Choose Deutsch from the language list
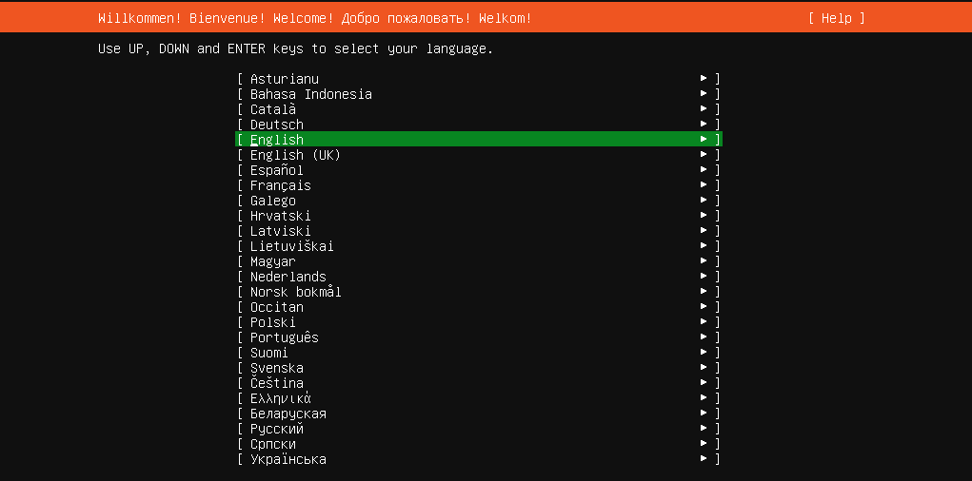The image size is (972, 481). pos(277,125)
